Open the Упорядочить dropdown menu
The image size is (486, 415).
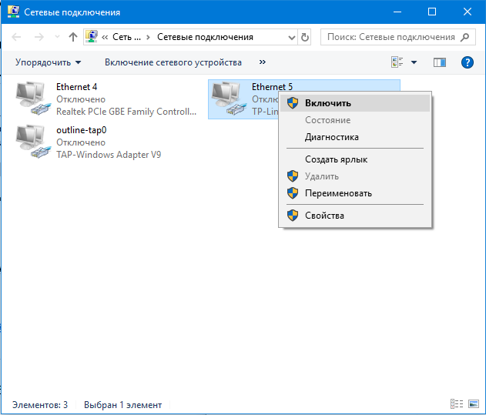click(x=48, y=62)
